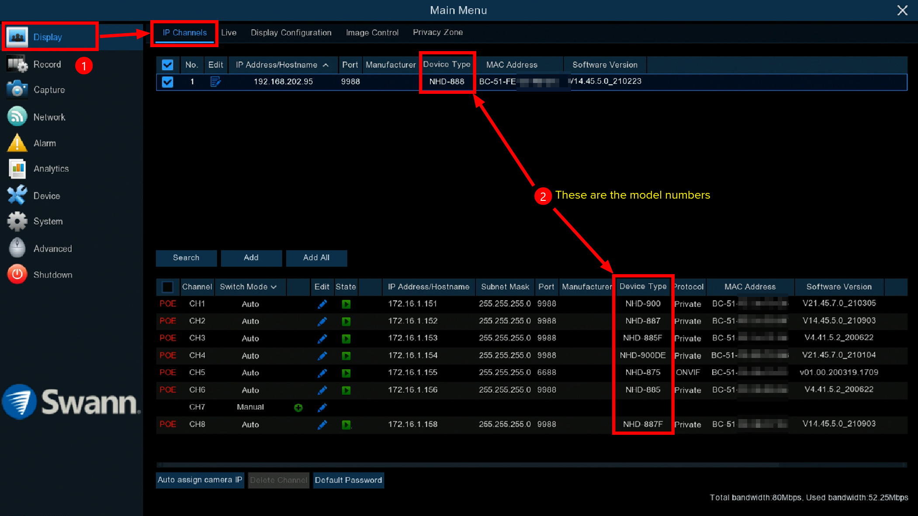918x516 pixels.
Task: Click green plus icon on CH7
Action: 298,407
